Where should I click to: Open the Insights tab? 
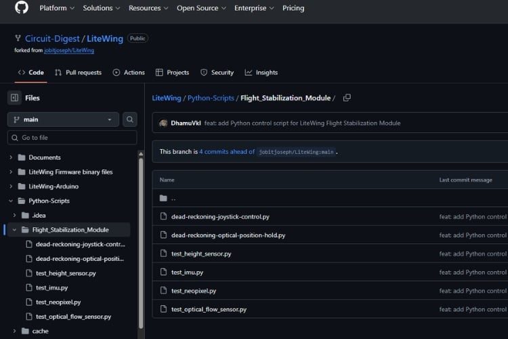point(261,73)
